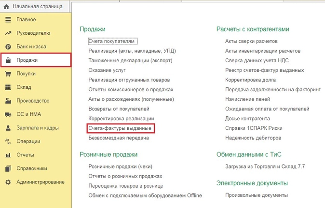This screenshot has height=208, width=325.
Task: Click the ОС и НМА truck icon
Action: coord(8,114)
